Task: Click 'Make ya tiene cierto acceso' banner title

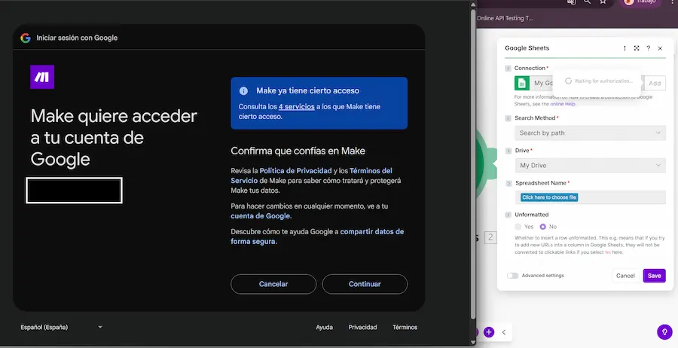Action: pyautogui.click(x=308, y=91)
